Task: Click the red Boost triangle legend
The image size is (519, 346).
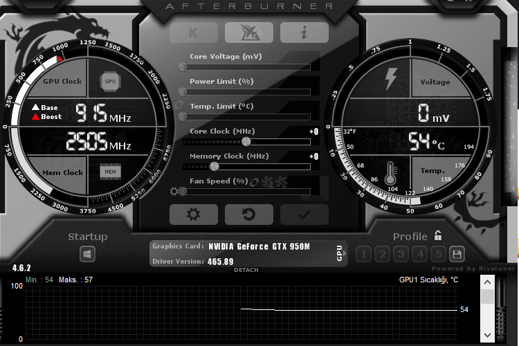Action: click(x=35, y=116)
